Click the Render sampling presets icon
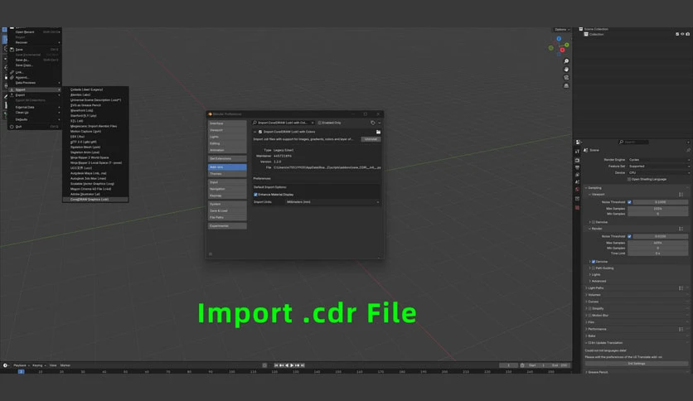Image resolution: width=693 pixels, height=401 pixels. (681, 229)
